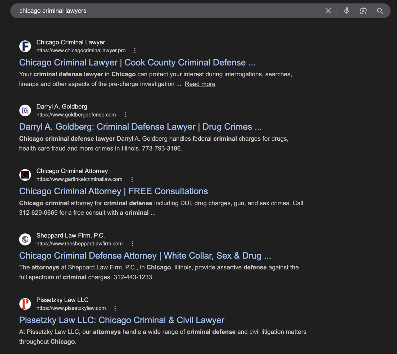The width and height of the screenshot is (397, 354).
Task: Activate voice search with the microphone icon
Action: pos(346,11)
